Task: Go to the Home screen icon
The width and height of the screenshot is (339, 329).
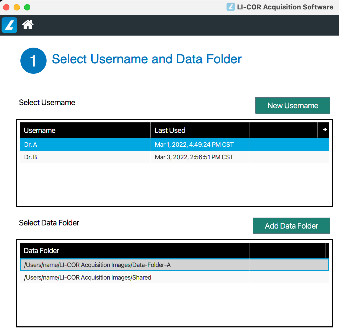Action: 28,25
